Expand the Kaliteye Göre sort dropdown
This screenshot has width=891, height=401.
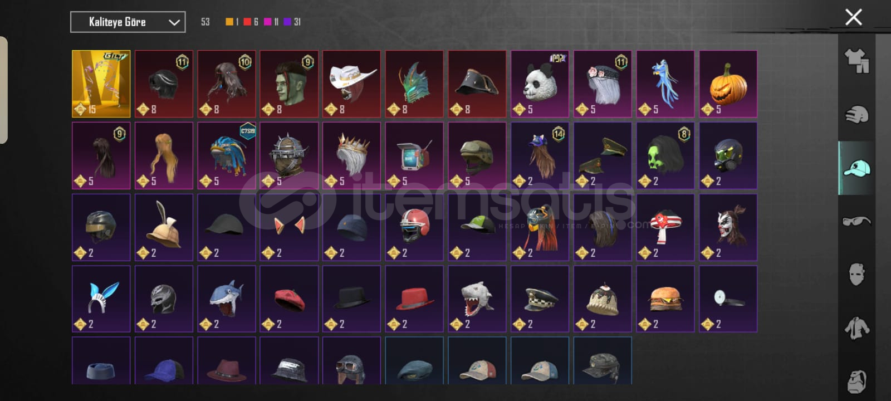click(128, 22)
